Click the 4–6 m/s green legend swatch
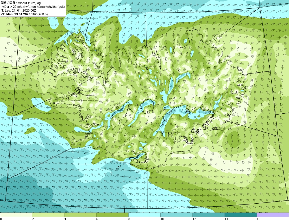 coord(80,215)
